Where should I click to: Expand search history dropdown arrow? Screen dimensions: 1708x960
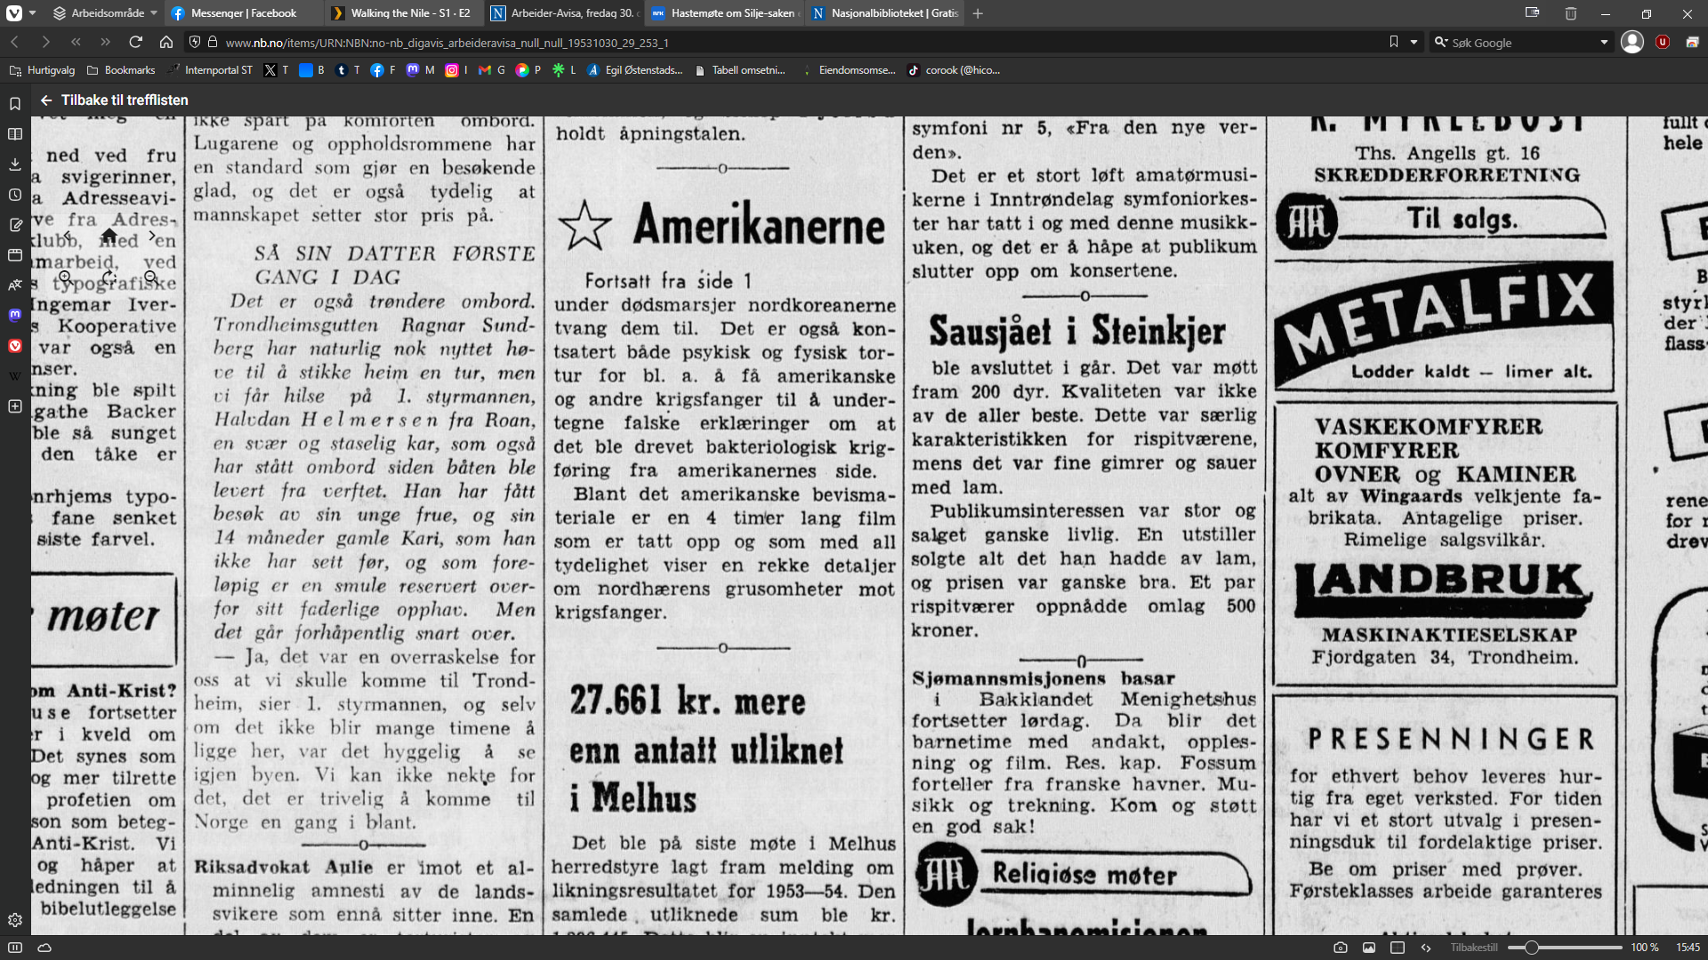pos(1604,42)
